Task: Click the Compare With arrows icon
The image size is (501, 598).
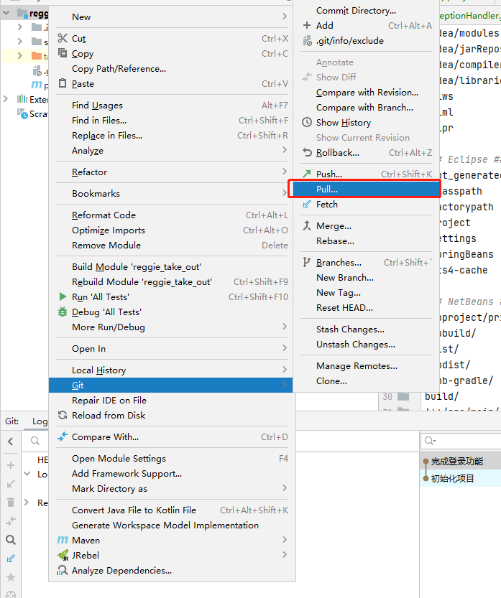Action: (63, 436)
